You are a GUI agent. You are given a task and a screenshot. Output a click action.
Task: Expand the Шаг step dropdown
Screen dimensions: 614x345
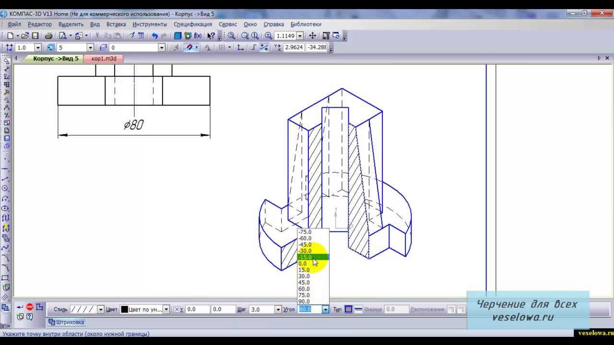[278, 310]
